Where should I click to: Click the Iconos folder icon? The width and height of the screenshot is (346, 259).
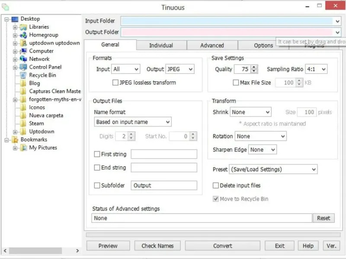tap(23, 107)
